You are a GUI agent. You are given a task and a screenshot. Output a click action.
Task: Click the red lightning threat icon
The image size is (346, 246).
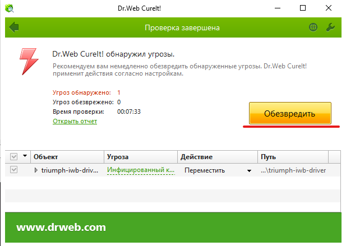pos(29,62)
